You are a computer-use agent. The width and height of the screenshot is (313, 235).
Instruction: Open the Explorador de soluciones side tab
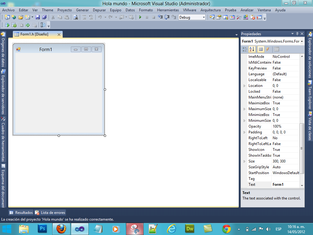310,55
